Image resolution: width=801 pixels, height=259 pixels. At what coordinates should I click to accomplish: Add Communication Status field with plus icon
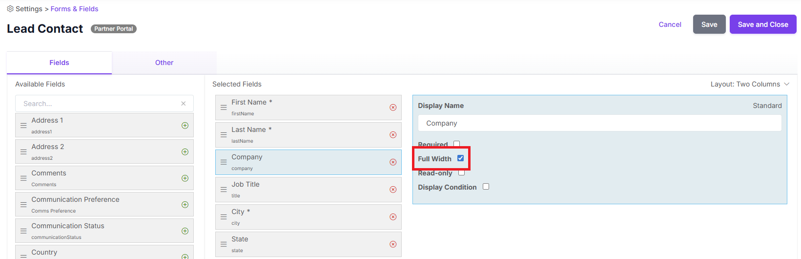(185, 231)
